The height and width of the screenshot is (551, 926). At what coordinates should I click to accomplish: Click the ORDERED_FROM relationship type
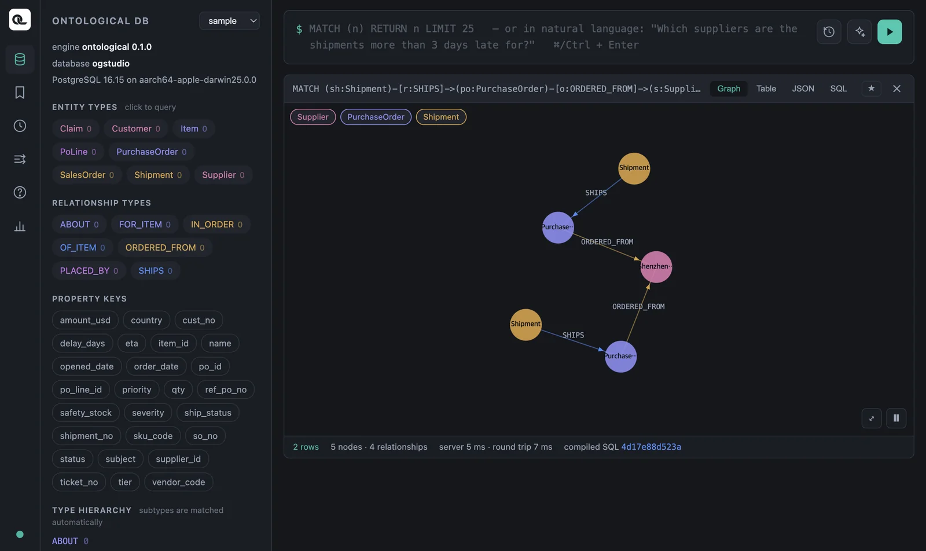click(x=165, y=248)
